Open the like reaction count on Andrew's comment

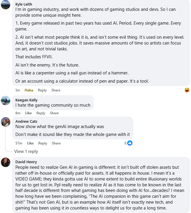pyautogui.click(x=128, y=143)
